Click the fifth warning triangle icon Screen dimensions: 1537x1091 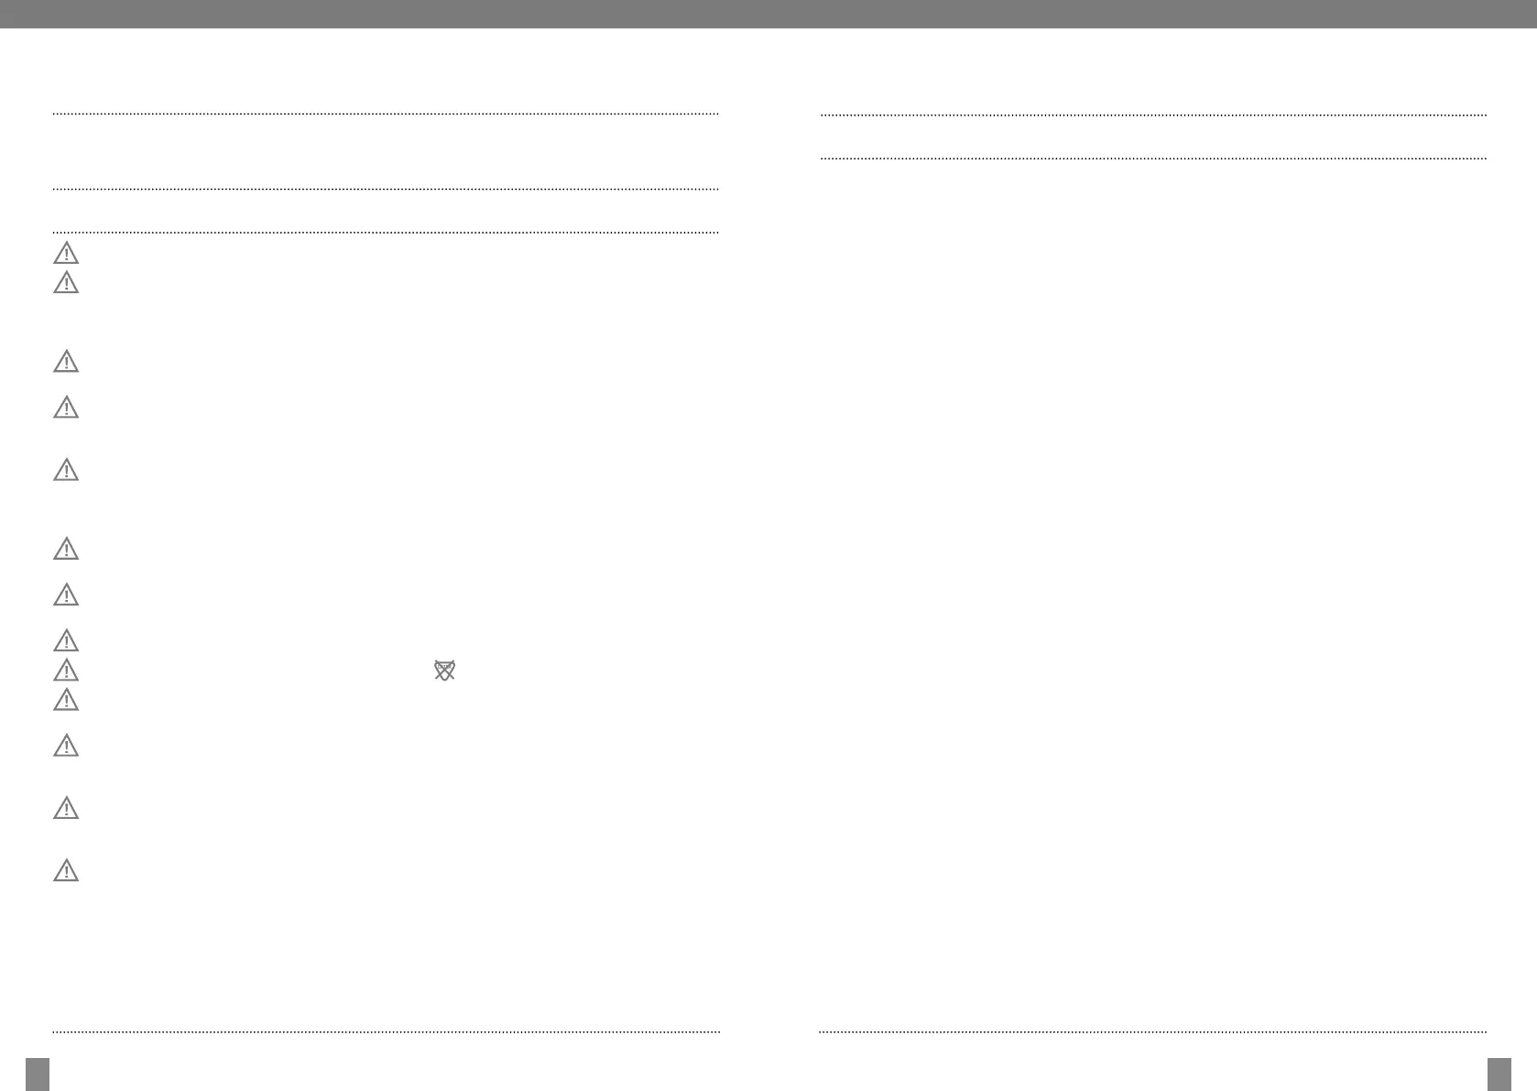(x=66, y=470)
